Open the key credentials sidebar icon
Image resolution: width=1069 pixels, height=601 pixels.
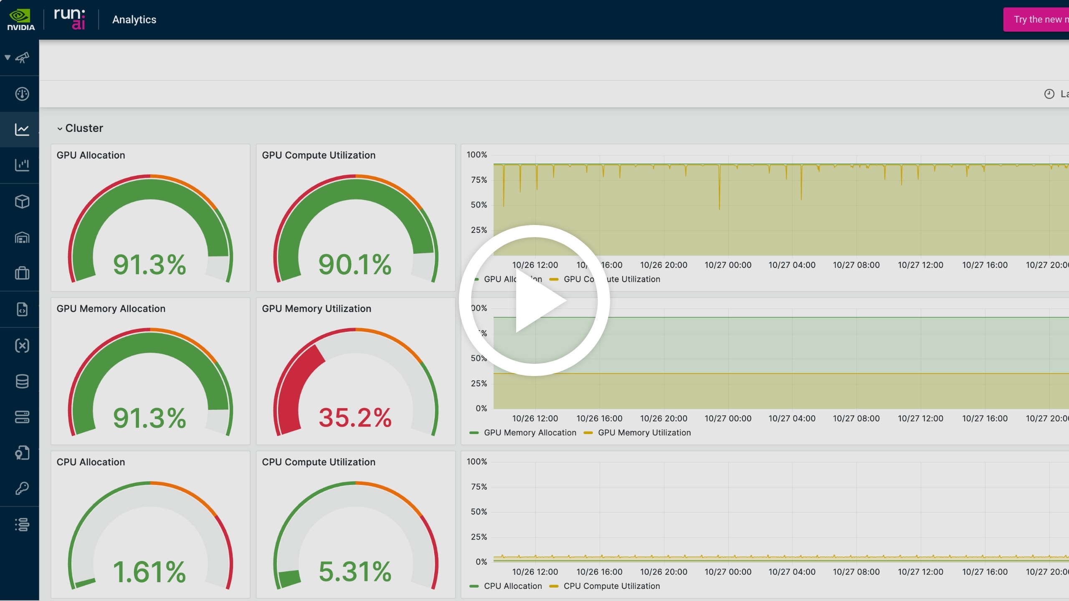[22, 488]
